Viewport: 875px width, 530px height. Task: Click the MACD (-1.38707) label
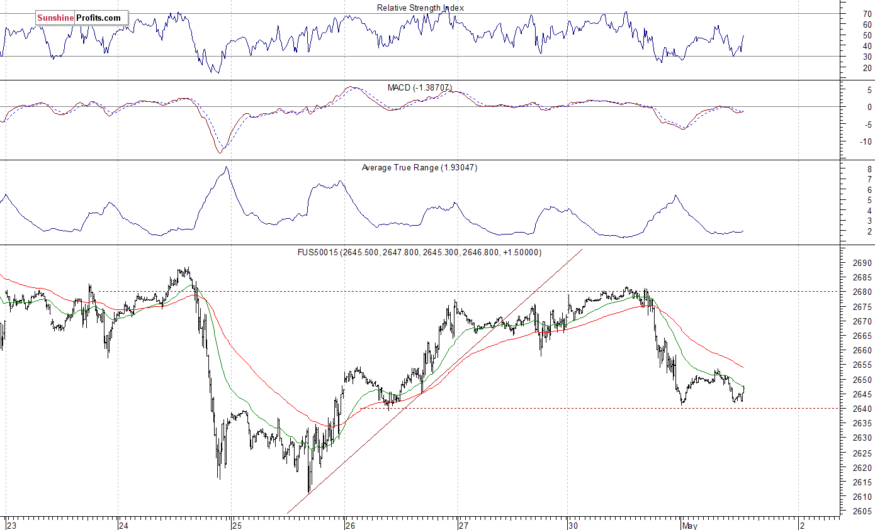coord(420,87)
